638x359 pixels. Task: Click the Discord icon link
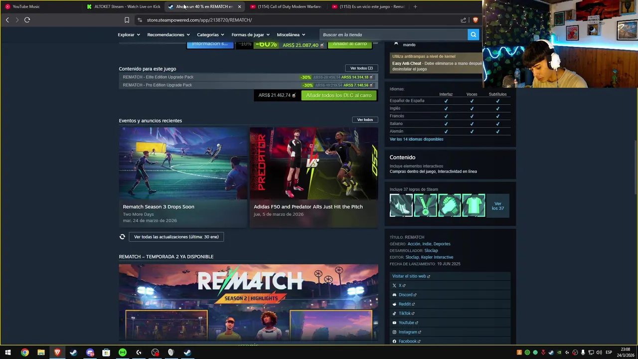tap(394, 295)
